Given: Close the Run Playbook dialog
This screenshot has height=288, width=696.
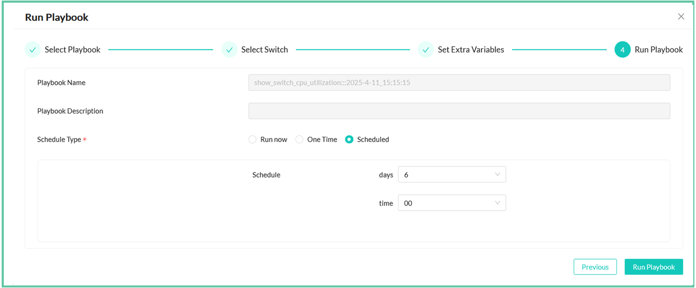Looking at the screenshot, I should [681, 17].
